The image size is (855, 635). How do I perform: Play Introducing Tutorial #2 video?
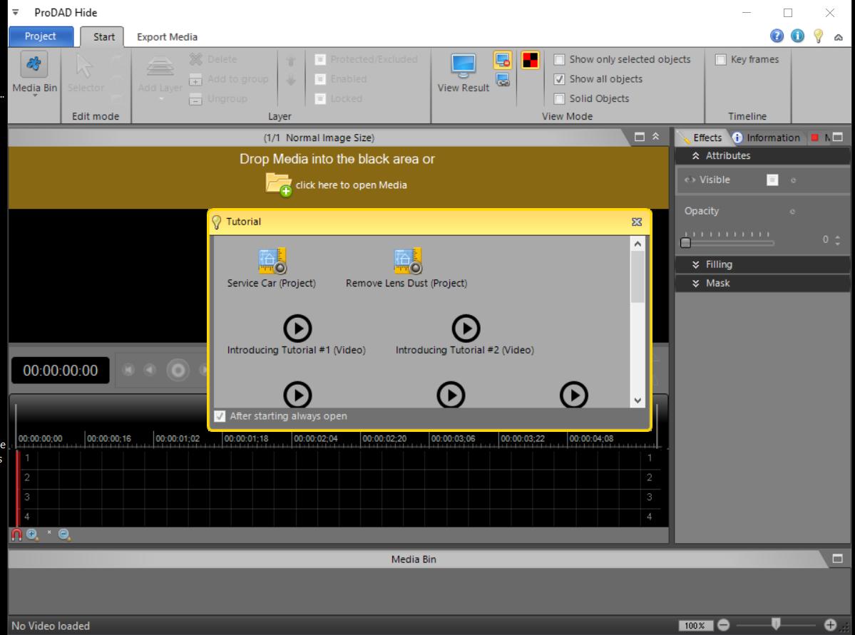pyautogui.click(x=466, y=328)
